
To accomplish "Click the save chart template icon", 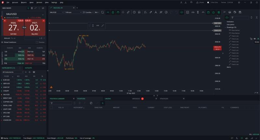I will point(240,12).
